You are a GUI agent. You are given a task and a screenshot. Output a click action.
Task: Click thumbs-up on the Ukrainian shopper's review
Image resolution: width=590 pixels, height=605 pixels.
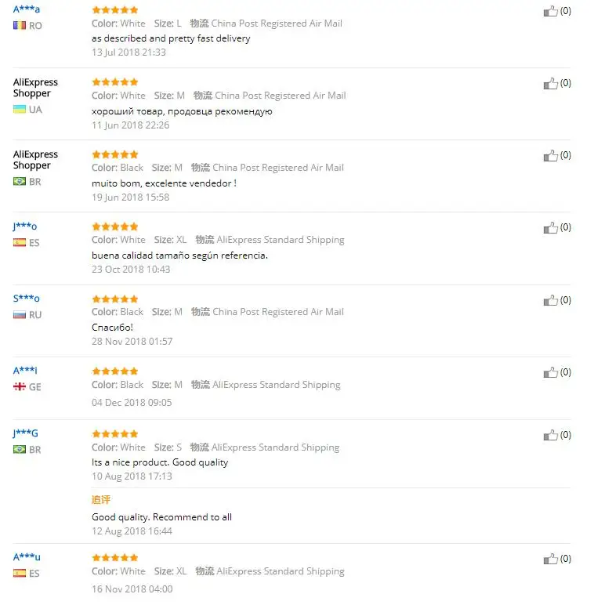(551, 84)
